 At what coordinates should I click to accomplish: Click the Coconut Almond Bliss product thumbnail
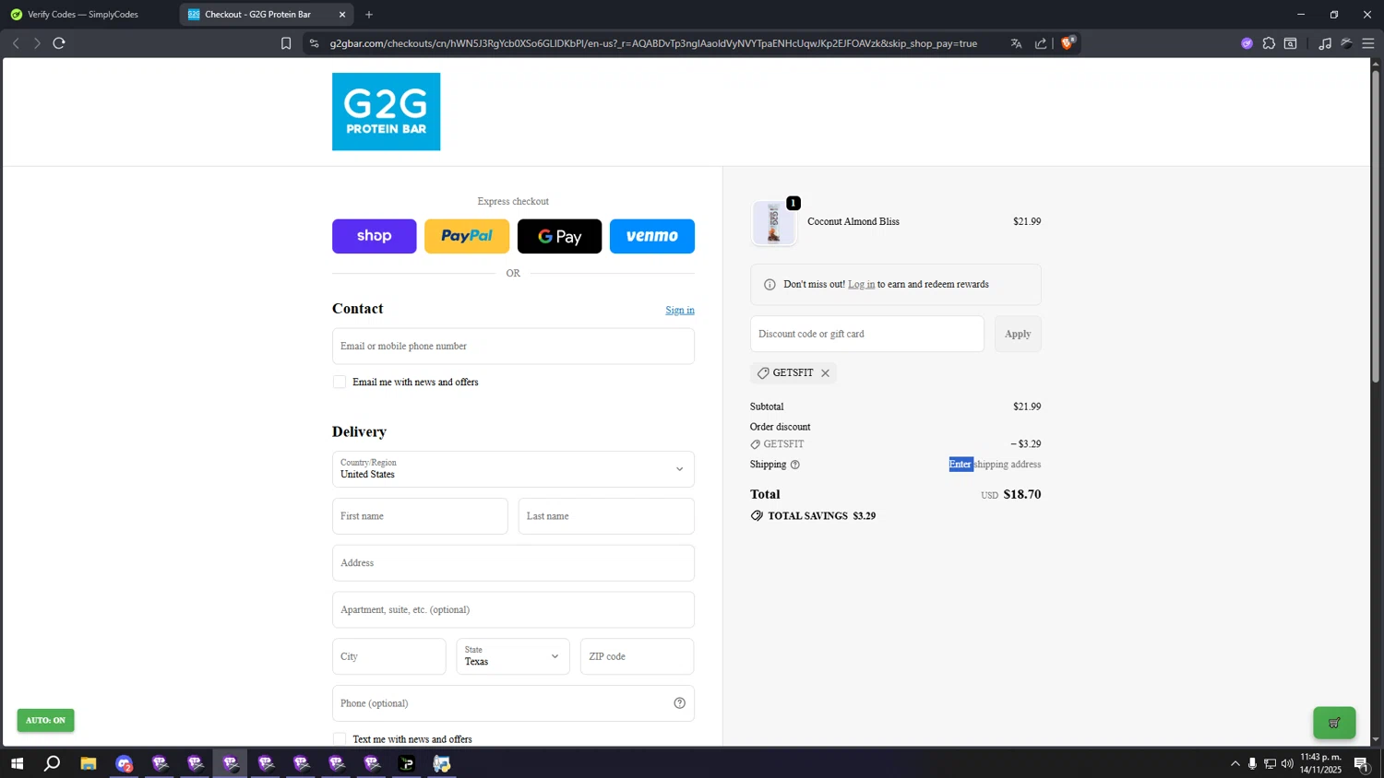774,222
